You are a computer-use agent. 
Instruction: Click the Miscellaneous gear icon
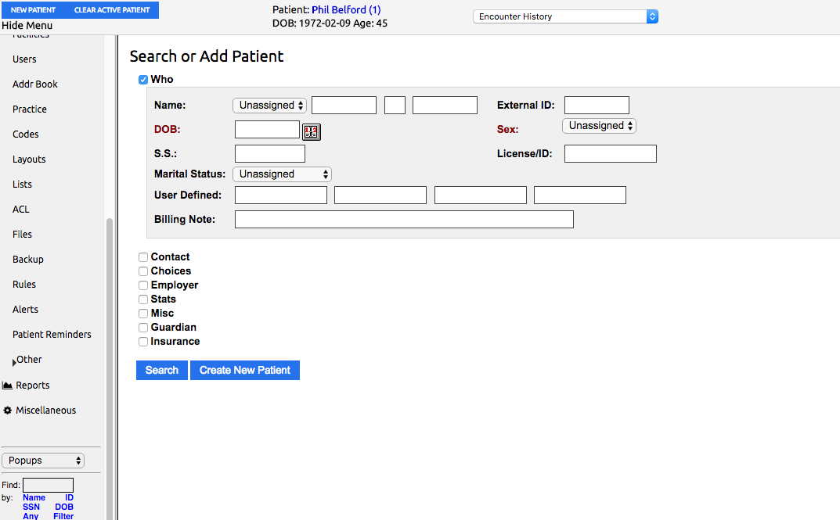(x=8, y=411)
